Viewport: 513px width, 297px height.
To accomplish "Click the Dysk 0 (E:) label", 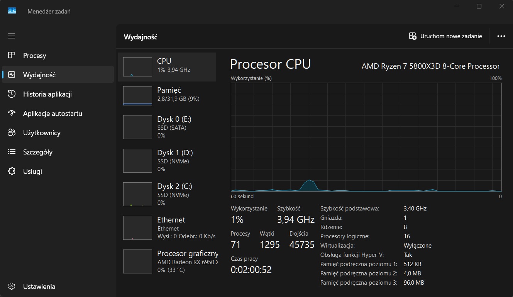I will click(174, 119).
